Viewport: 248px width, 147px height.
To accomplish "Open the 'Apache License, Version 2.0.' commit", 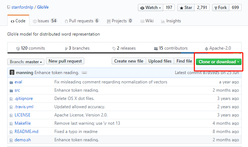I will (81, 115).
